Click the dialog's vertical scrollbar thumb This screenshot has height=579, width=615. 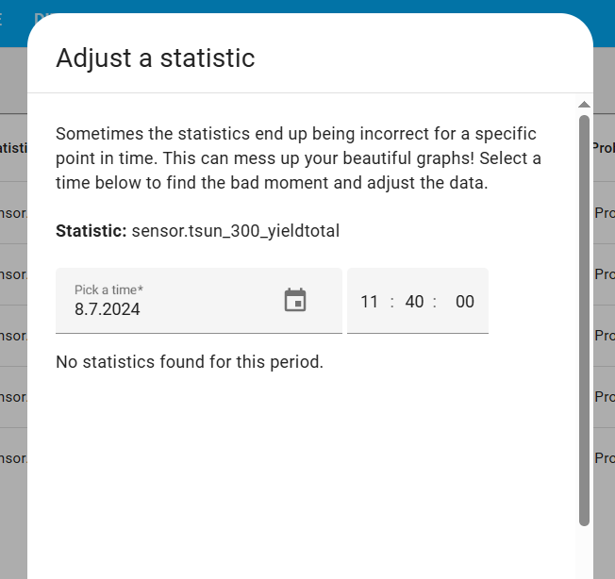pos(584,321)
